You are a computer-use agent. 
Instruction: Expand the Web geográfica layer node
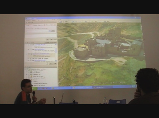point(27,71)
